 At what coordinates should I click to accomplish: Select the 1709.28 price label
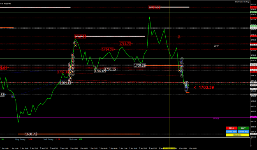pos(140,66)
